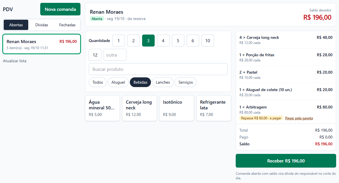Click the Receber R$ 196,00 button
Viewport: 339px width, 183px height.
pyautogui.click(x=286, y=161)
